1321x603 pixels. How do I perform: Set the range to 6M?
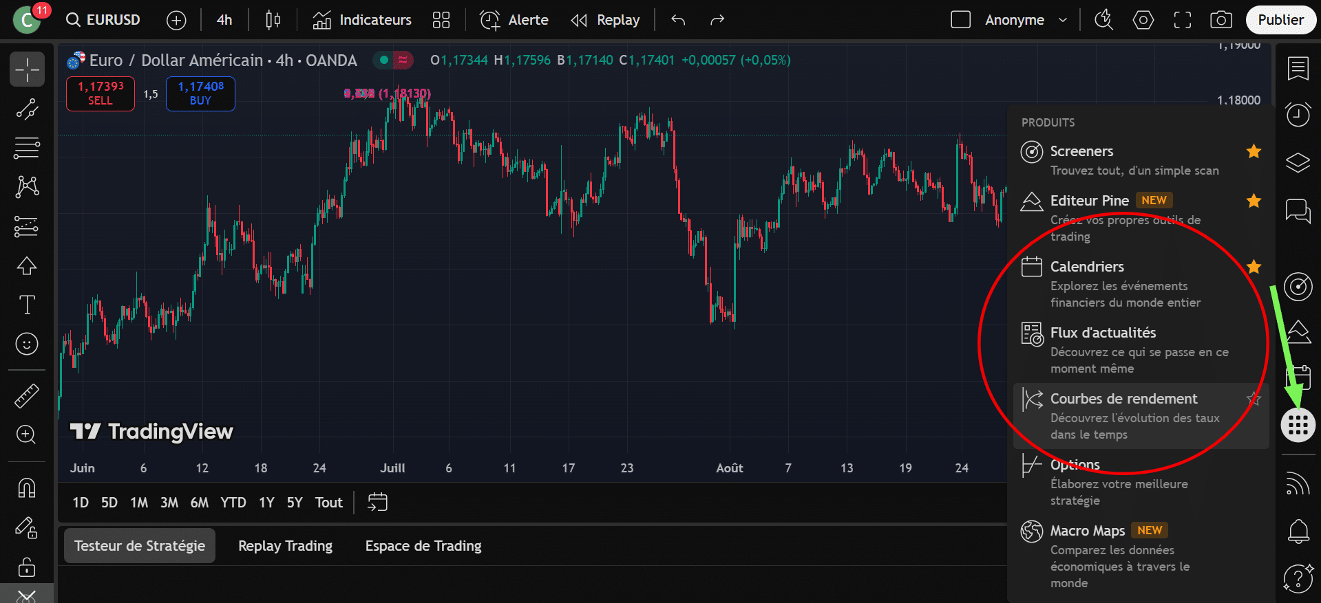[199, 503]
